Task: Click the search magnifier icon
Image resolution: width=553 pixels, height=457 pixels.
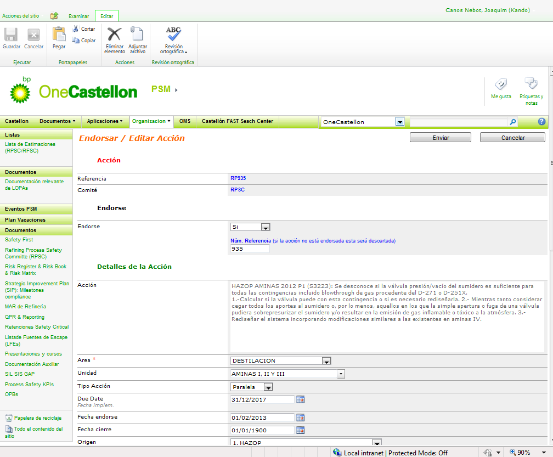Action: pos(513,122)
